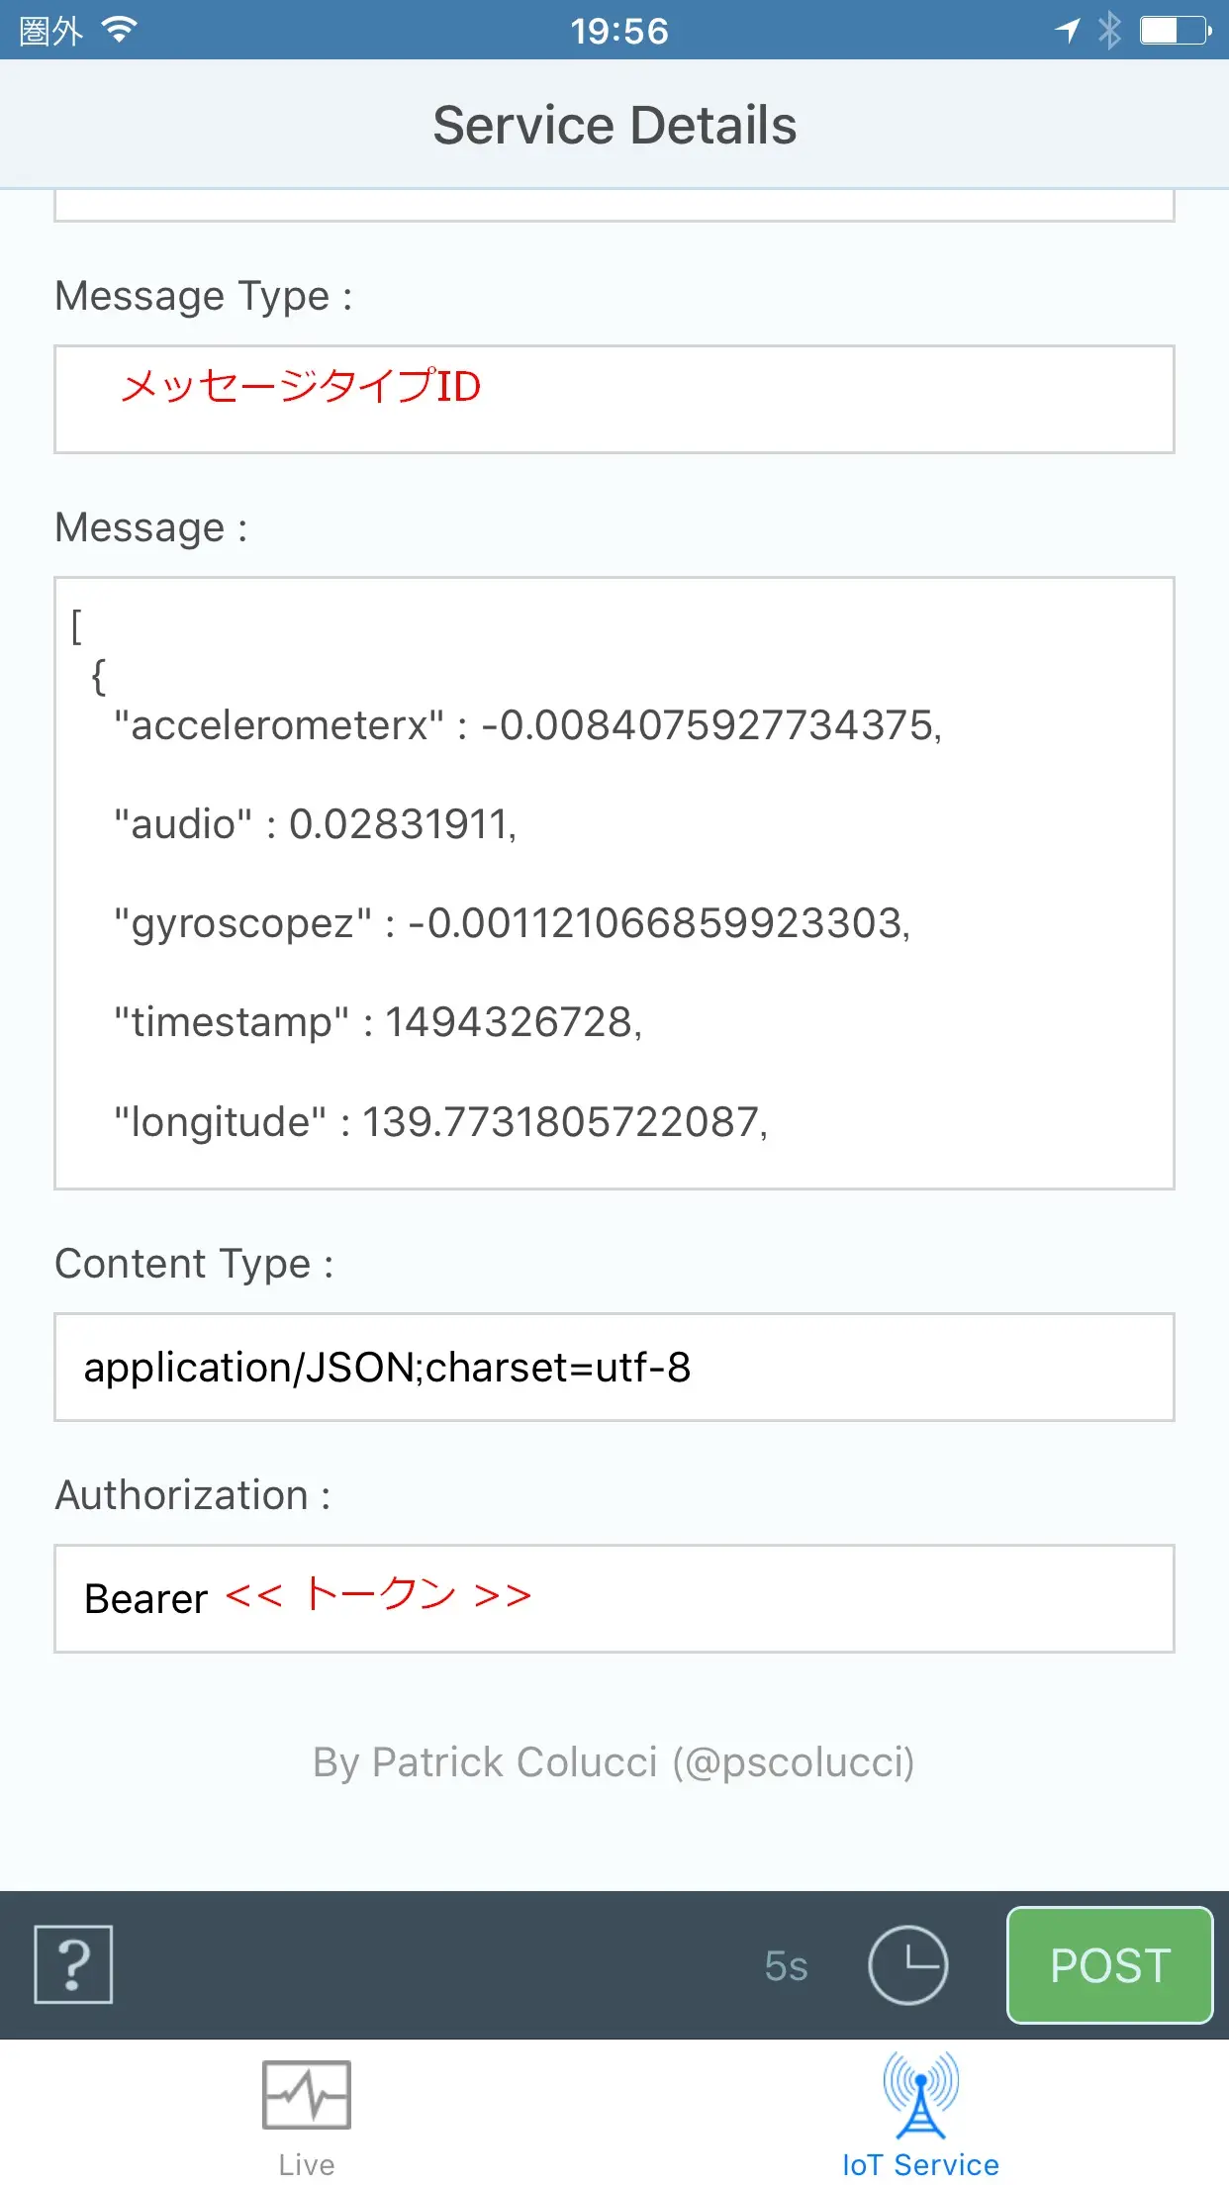Tap the 5s interval label
The width and height of the screenshot is (1229, 2185).
tap(787, 1966)
